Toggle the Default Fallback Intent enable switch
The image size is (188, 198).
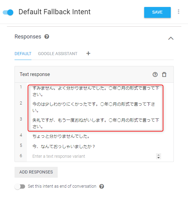[8, 12]
